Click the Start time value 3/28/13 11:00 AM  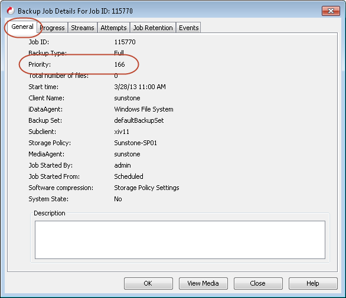tap(140, 87)
